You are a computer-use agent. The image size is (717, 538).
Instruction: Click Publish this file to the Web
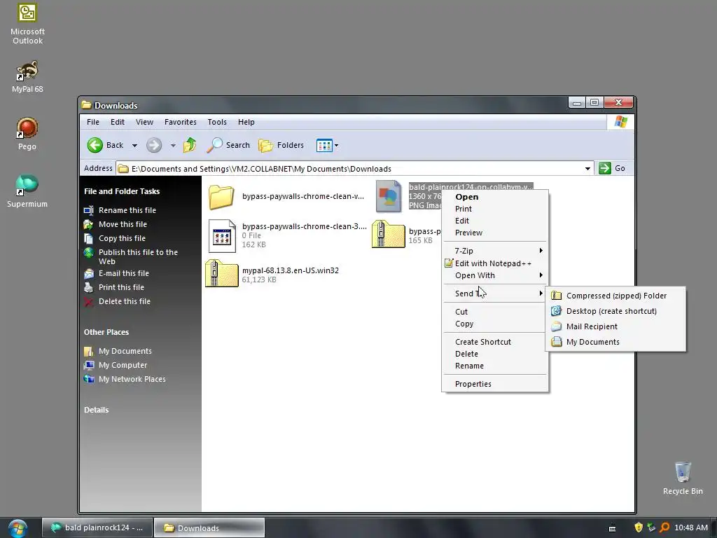(x=138, y=256)
